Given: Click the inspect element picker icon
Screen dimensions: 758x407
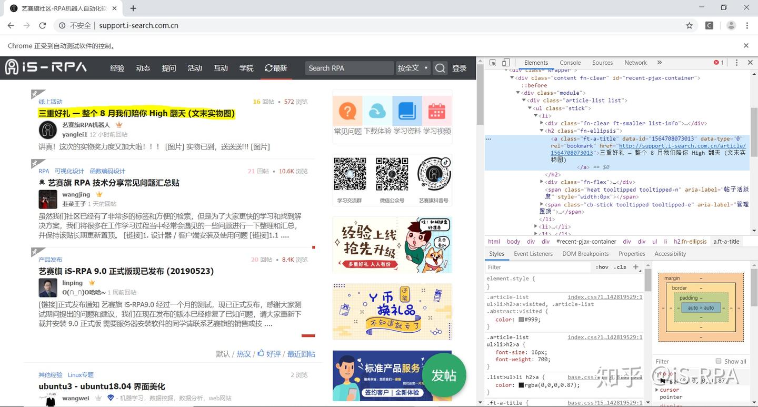Looking at the screenshot, I should (493, 62).
